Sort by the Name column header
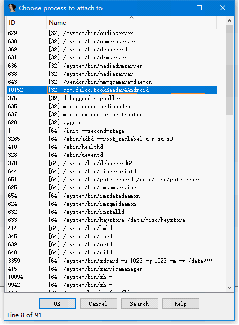Viewport: 239px width, 325px height. (131, 22)
